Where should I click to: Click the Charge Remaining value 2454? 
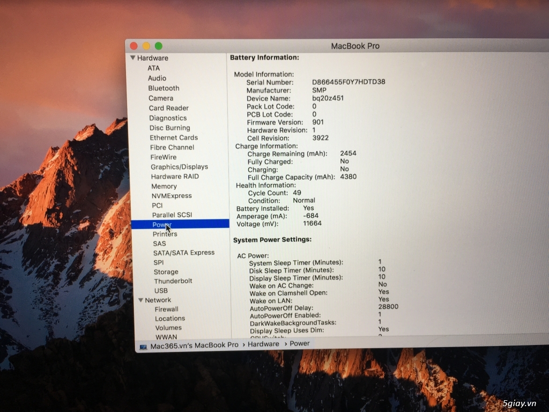point(348,153)
